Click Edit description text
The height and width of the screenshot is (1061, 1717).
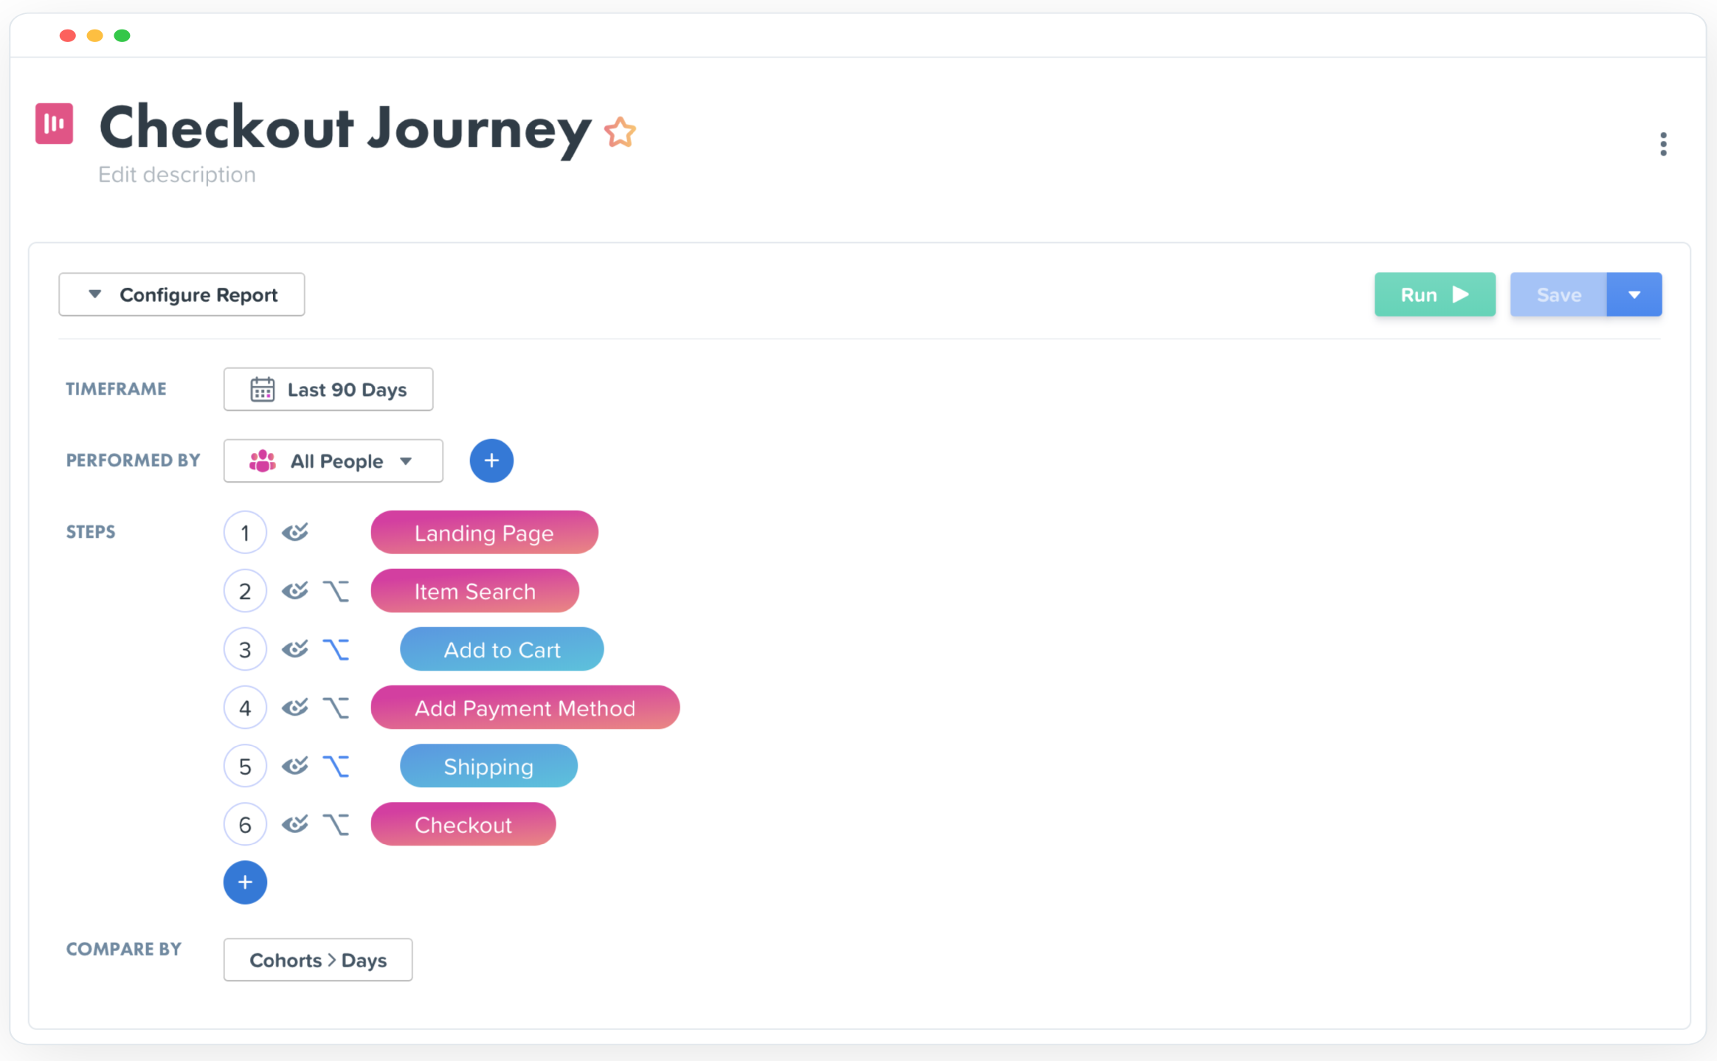[x=177, y=175]
